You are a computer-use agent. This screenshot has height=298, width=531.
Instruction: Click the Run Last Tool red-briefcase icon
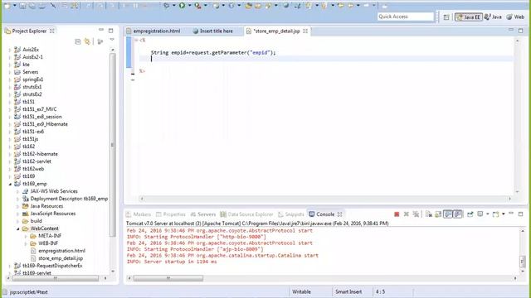point(197,6)
